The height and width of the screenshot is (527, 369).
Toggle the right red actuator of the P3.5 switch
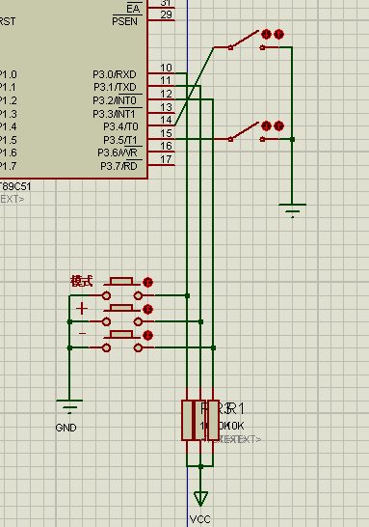(x=278, y=126)
